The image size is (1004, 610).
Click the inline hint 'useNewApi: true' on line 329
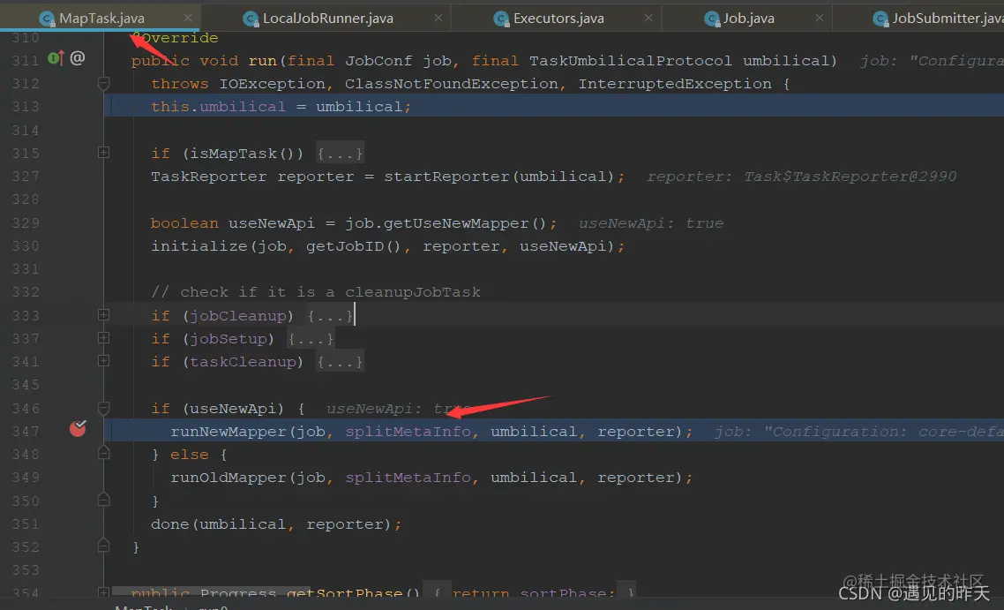(651, 223)
